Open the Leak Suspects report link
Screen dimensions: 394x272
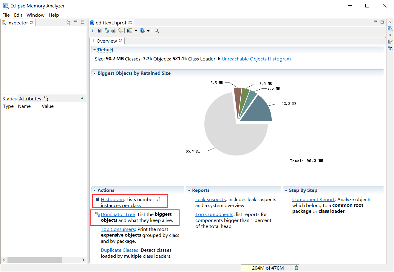click(x=211, y=199)
